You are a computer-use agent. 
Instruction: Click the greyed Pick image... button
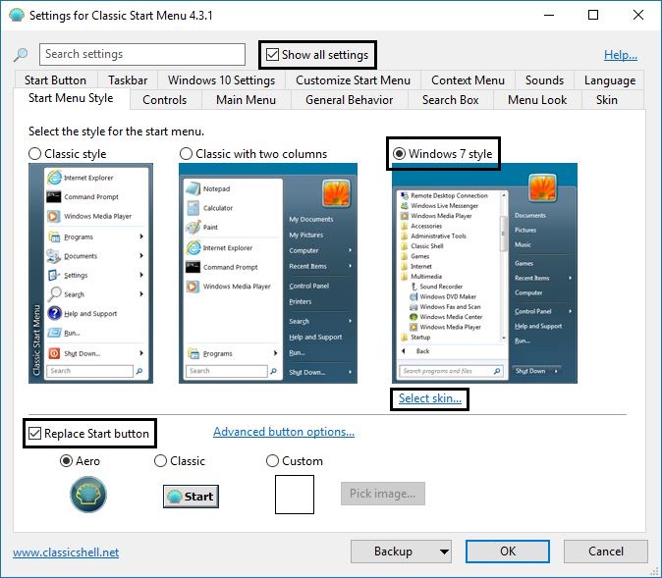coord(382,494)
